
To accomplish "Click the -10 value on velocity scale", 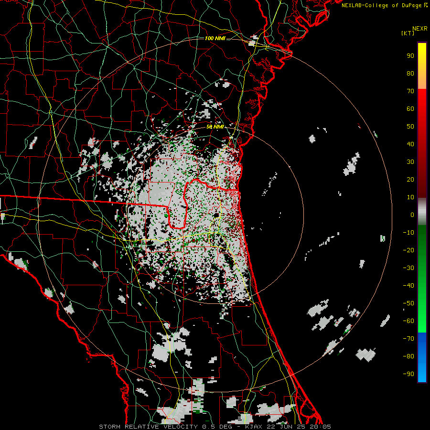I will [408, 233].
